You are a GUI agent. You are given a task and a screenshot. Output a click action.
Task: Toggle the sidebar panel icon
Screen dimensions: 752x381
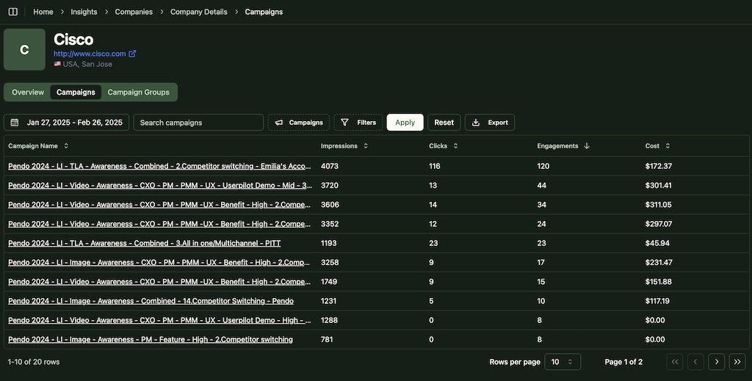(13, 12)
